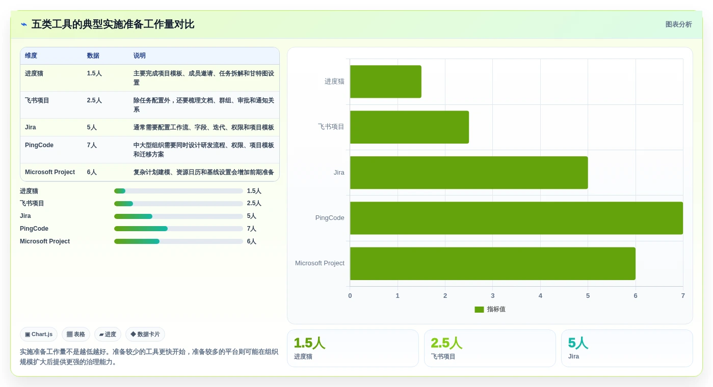
Task: Click the 维度 column header
Action: (x=31, y=56)
